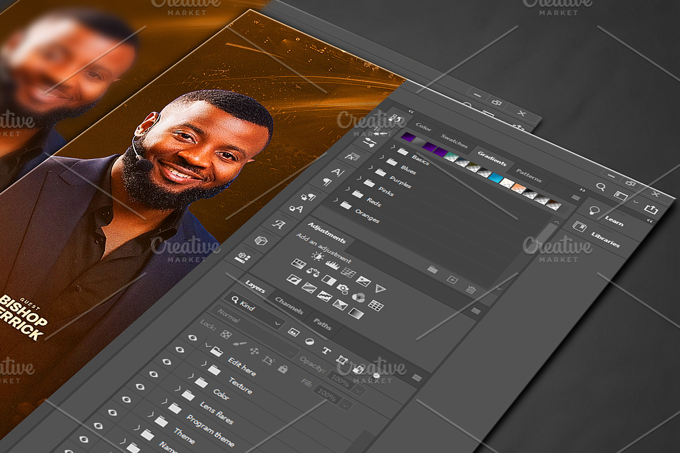This screenshot has width=680, height=453.
Task: Filter layers for pixel layers icon
Action: click(294, 332)
